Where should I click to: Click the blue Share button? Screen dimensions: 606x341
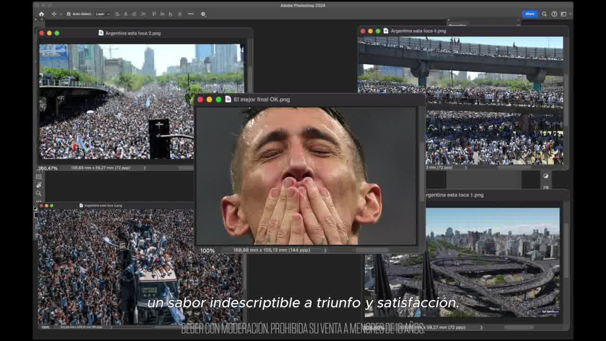tap(530, 14)
